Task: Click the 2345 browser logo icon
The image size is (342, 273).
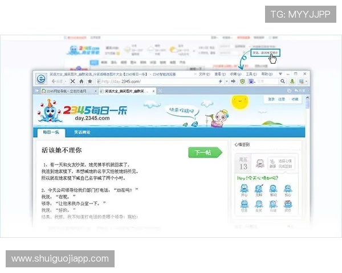Action: [x=41, y=78]
